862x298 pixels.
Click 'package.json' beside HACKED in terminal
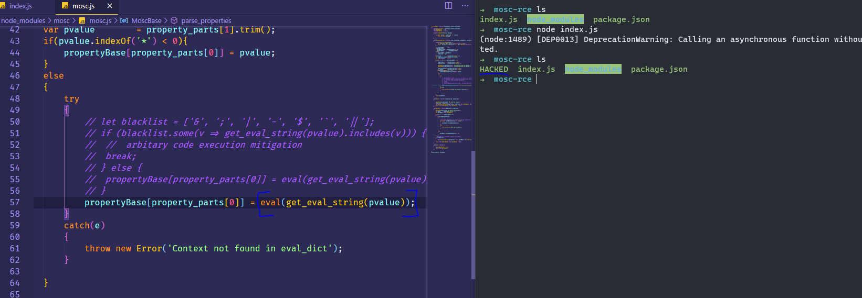659,69
